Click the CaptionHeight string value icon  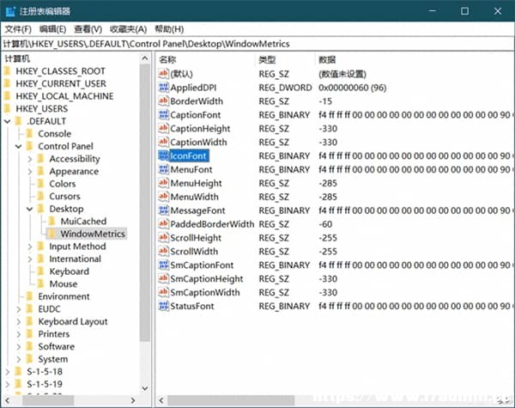pos(164,128)
